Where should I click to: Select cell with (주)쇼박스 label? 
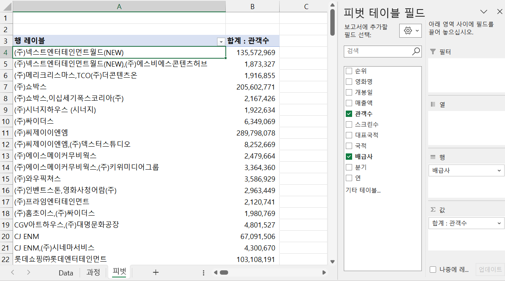click(119, 87)
